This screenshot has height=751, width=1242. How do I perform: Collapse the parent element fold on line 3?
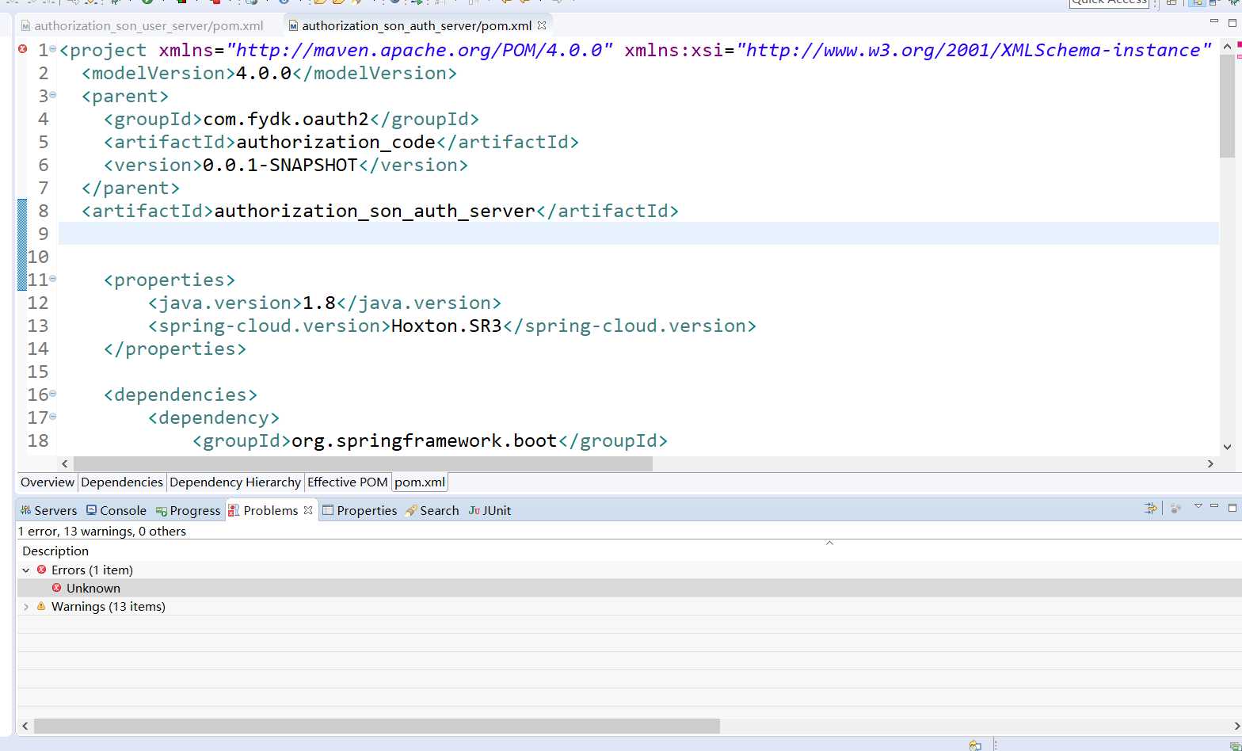53,95
